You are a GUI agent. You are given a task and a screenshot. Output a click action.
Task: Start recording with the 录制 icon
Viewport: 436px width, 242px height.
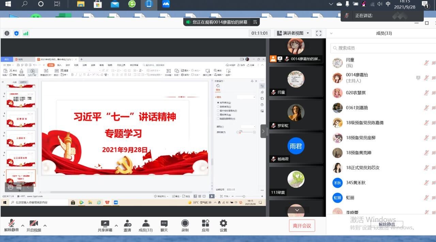185,224
